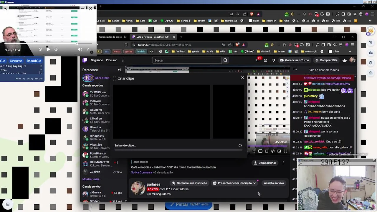Click the overlay video seek bar

pos(48,44)
